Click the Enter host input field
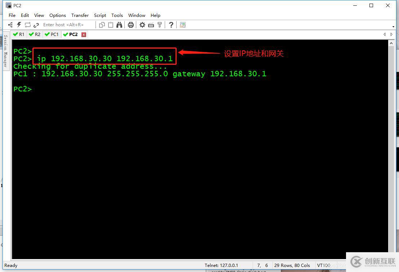The width and height of the screenshot is (399, 272). pos(67,25)
